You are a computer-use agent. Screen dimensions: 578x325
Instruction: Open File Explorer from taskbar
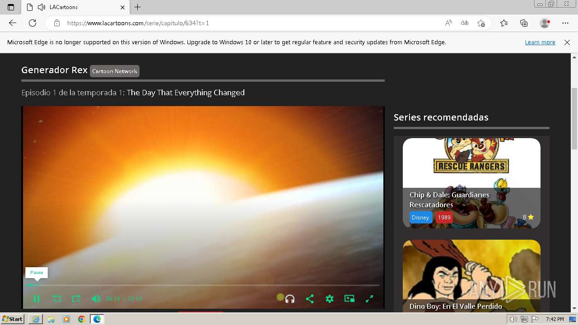51,319
